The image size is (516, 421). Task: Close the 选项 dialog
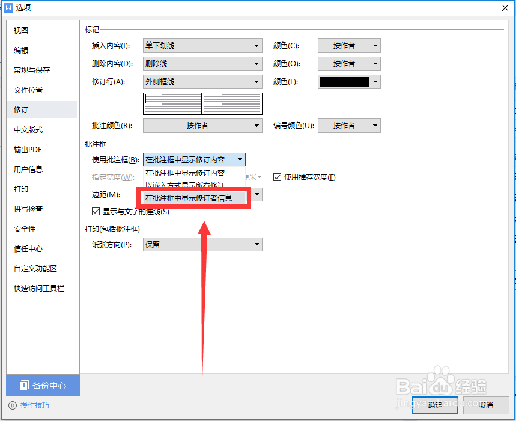(505, 8)
